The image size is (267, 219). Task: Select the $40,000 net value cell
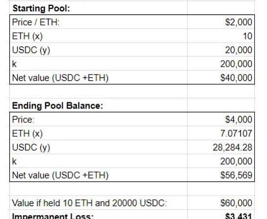(221, 78)
